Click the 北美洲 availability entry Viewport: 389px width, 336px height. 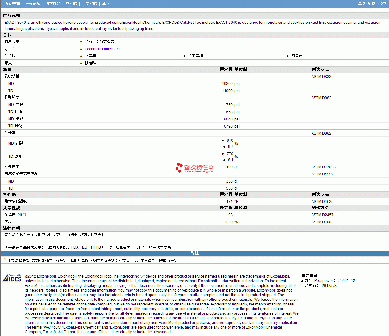(x=90, y=56)
